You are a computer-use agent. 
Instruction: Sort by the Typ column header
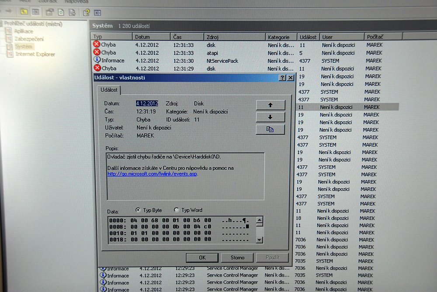tap(111, 37)
